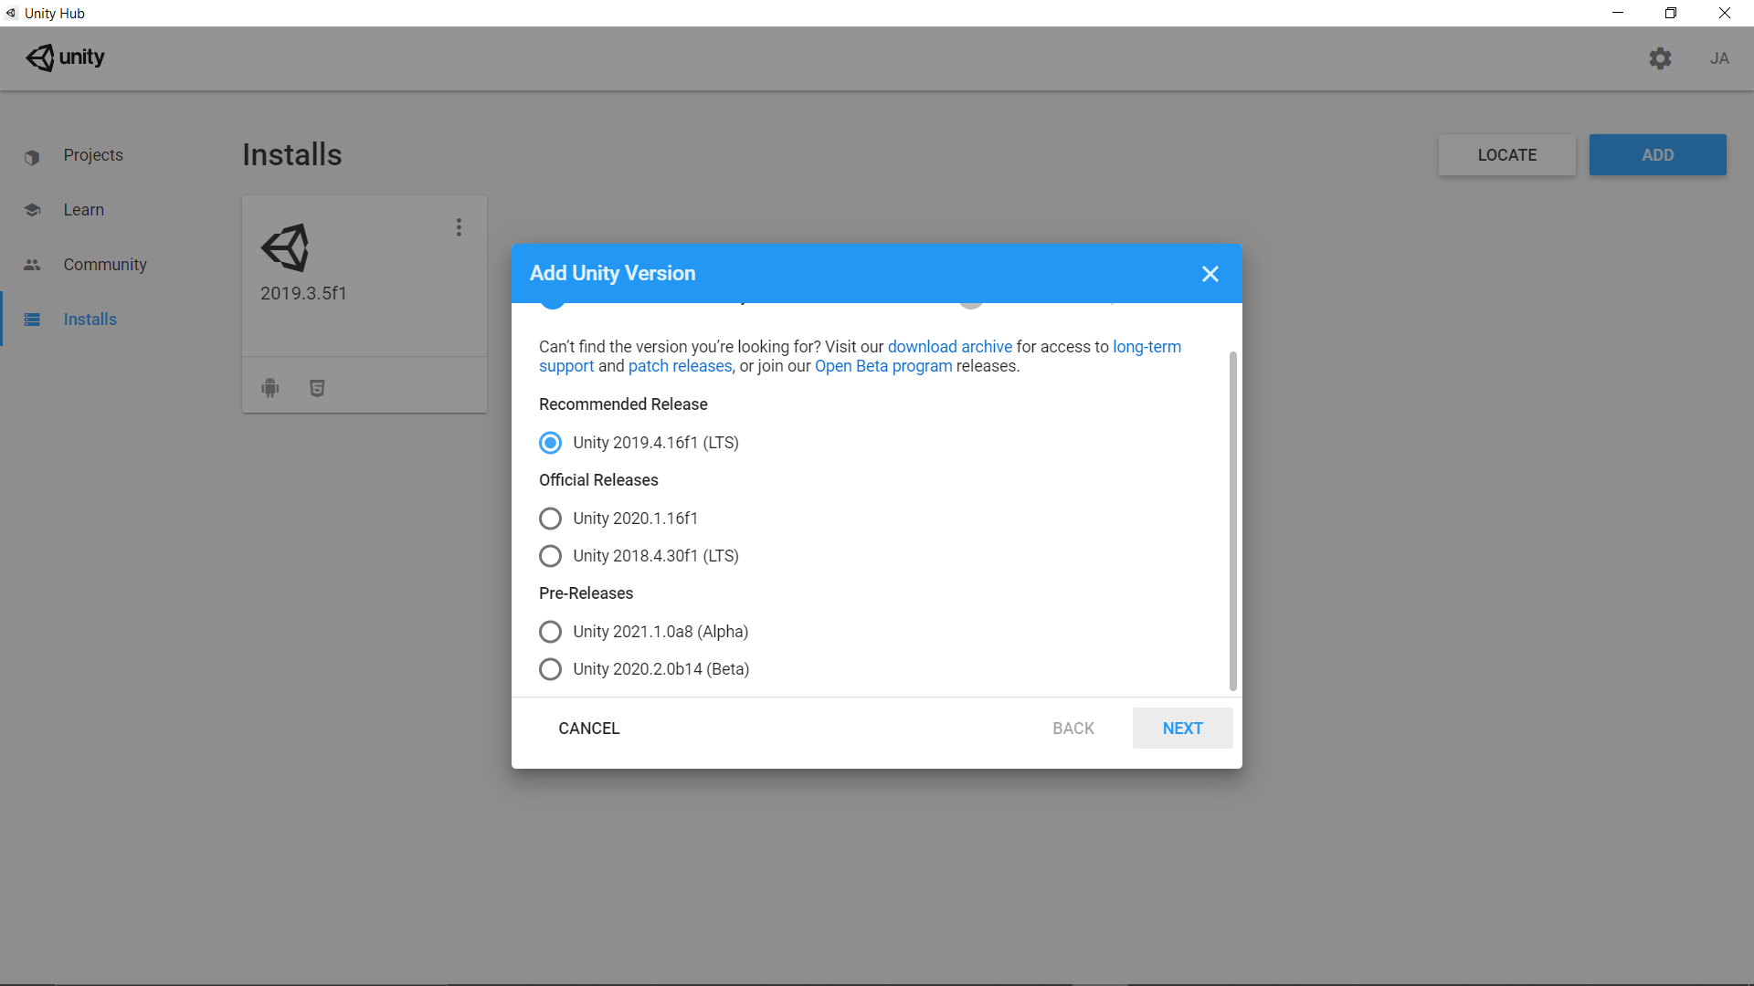
Task: Open the long-term support link
Action: (x=1146, y=347)
